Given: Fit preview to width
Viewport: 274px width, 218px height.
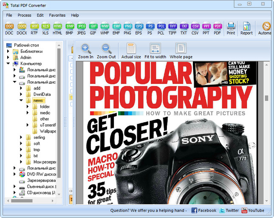Looking at the screenshot, I should (x=155, y=51).
